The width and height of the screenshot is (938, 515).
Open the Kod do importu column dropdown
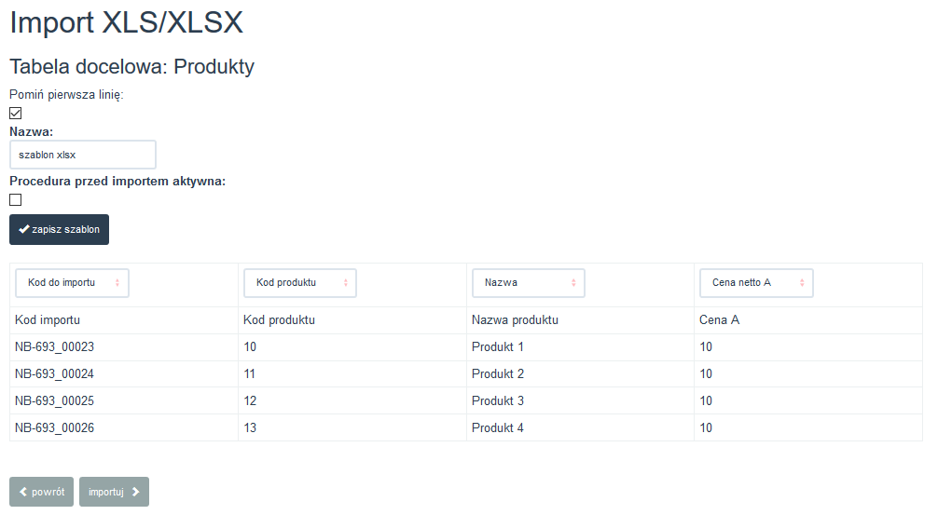click(x=73, y=282)
